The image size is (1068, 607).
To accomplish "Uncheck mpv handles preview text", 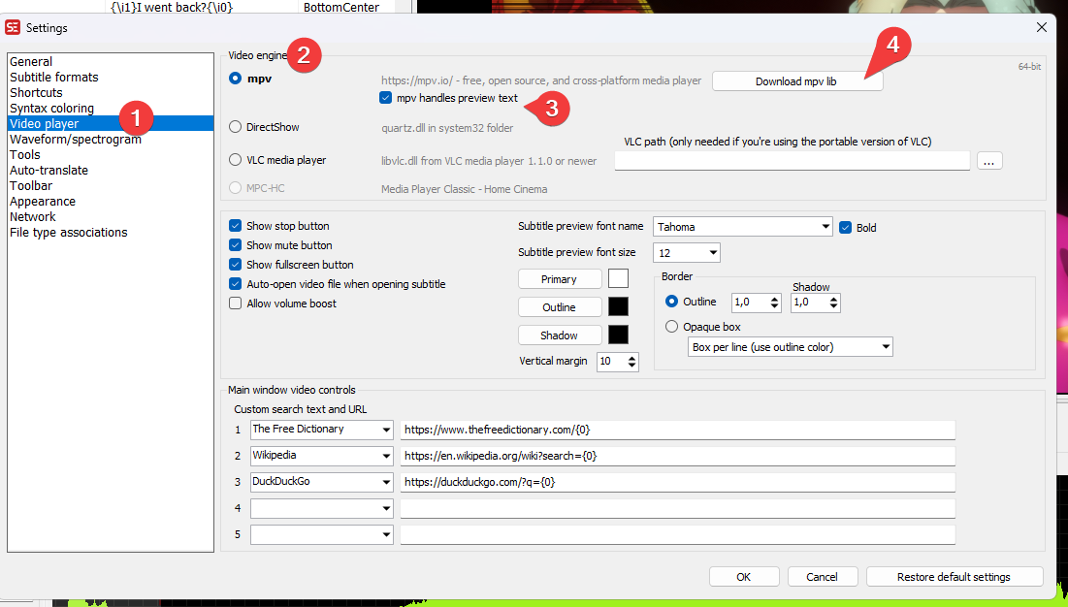I will click(x=387, y=98).
